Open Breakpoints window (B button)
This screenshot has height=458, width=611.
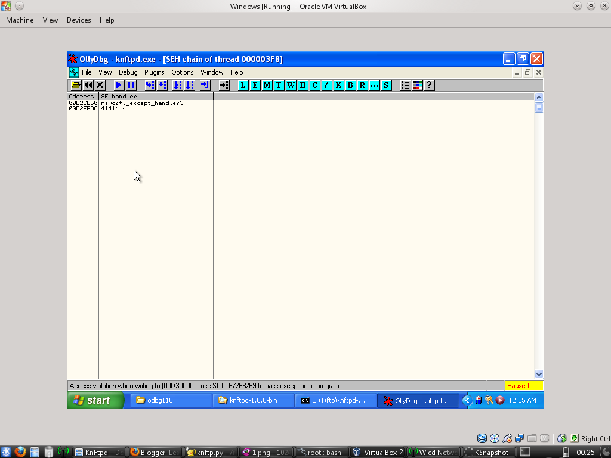pos(350,85)
